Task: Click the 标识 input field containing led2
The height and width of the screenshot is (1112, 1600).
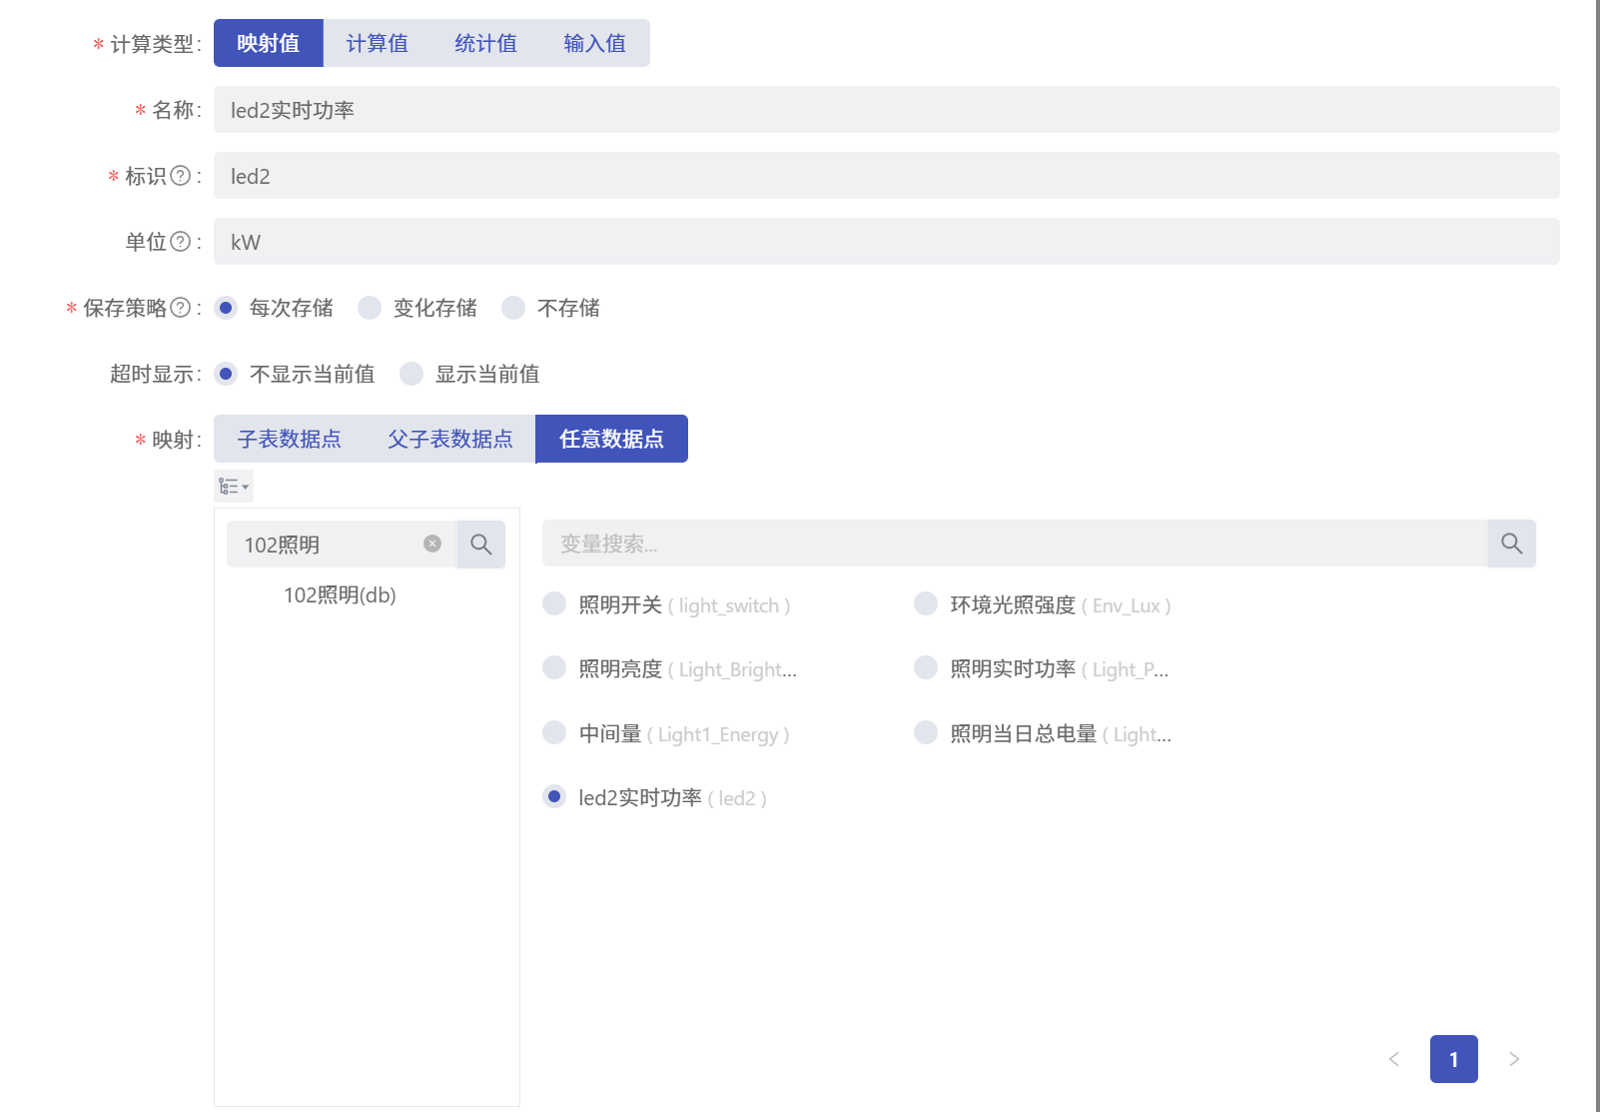Action: 886,175
